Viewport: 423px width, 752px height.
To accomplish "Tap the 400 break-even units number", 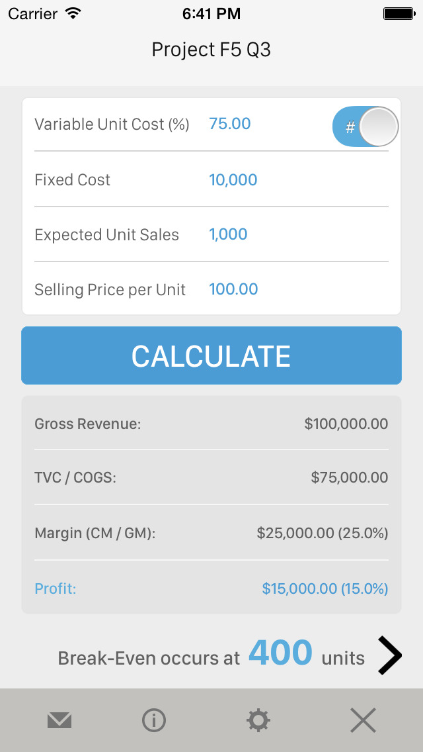I will 280,653.
